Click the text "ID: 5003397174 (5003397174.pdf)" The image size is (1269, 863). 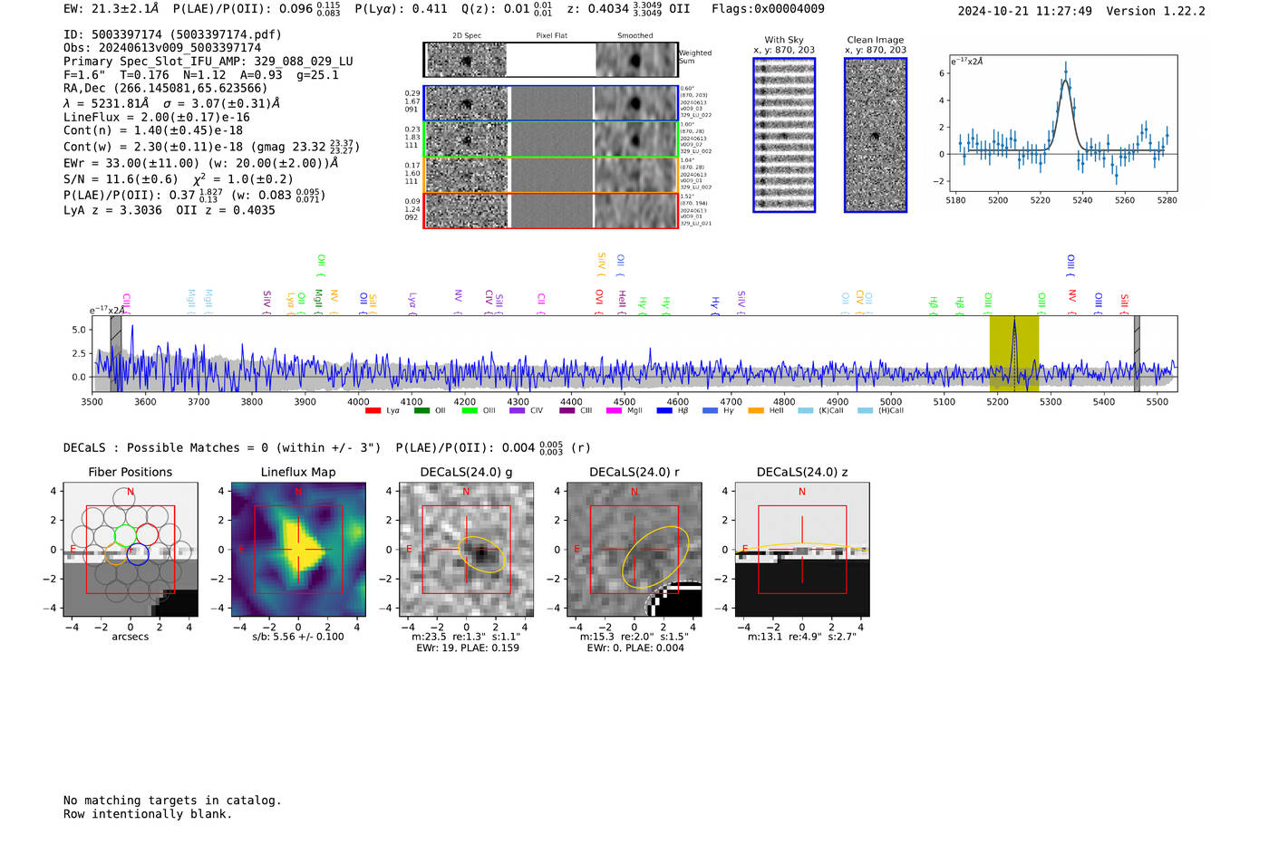pos(172,34)
